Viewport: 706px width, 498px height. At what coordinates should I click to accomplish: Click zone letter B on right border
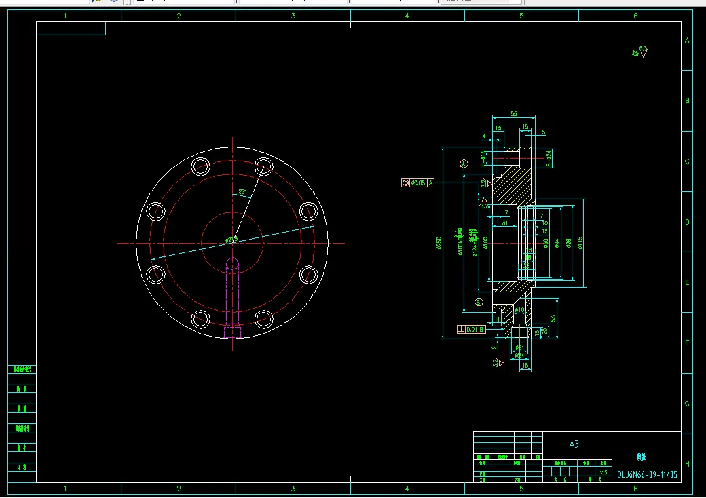(x=687, y=101)
